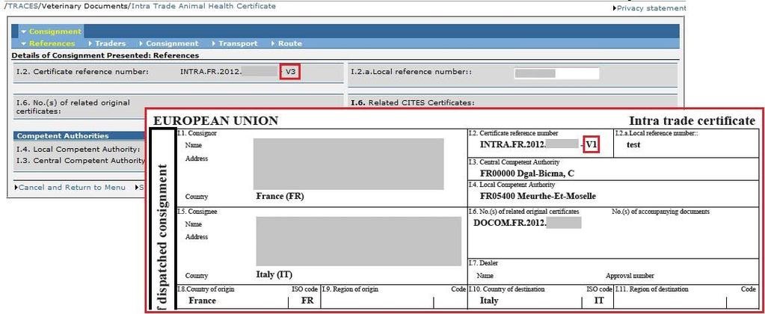
Task: Click the 'Approval number' label
Action: click(x=630, y=276)
